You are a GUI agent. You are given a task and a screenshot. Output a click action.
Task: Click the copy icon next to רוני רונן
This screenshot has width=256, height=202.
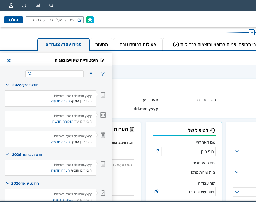point(157,151)
